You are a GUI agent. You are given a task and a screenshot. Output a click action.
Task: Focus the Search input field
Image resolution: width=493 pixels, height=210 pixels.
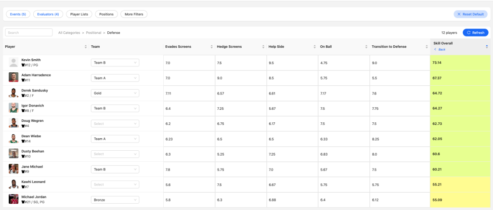(29, 33)
